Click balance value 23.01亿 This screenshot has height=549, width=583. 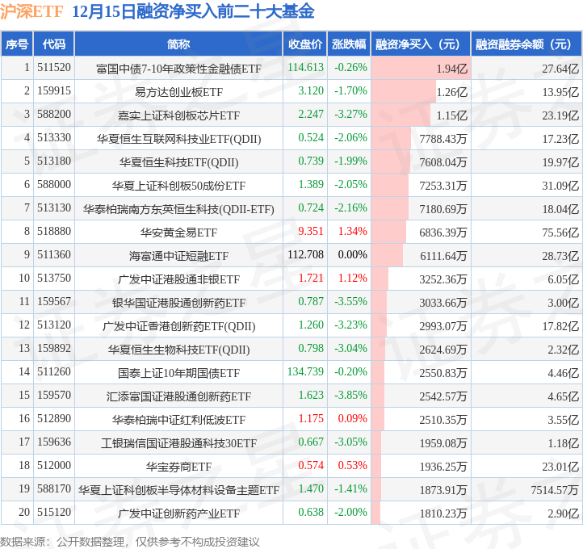tap(560, 467)
